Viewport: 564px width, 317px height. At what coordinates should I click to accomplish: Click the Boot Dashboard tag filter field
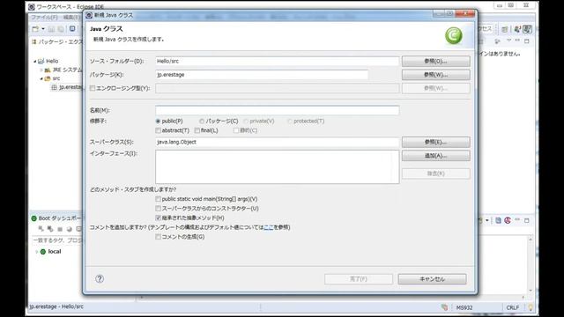pyautogui.click(x=57, y=240)
